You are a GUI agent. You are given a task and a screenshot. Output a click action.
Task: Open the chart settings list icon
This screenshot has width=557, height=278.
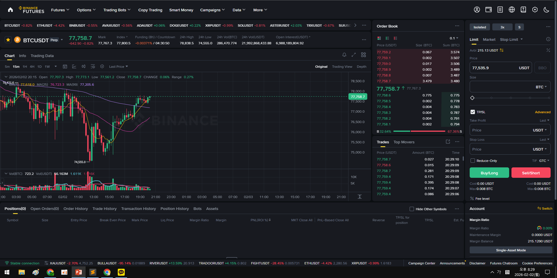(93, 67)
